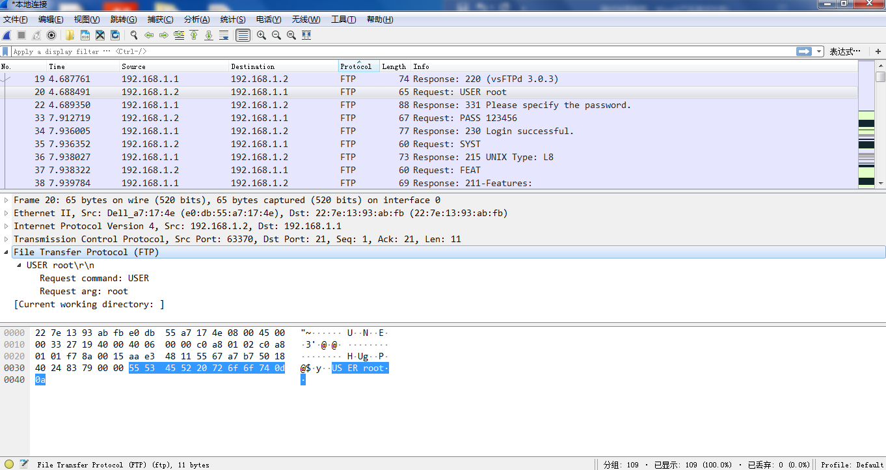Image resolution: width=886 pixels, height=470 pixels.
Task: Zoom in main window text
Action: tap(262, 35)
